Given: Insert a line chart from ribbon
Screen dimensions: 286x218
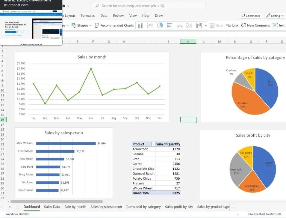Looking at the screenshot, I should point(150,25).
